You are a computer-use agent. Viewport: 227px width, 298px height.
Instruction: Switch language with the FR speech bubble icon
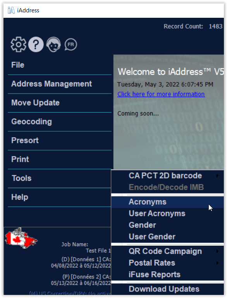[x=71, y=45]
